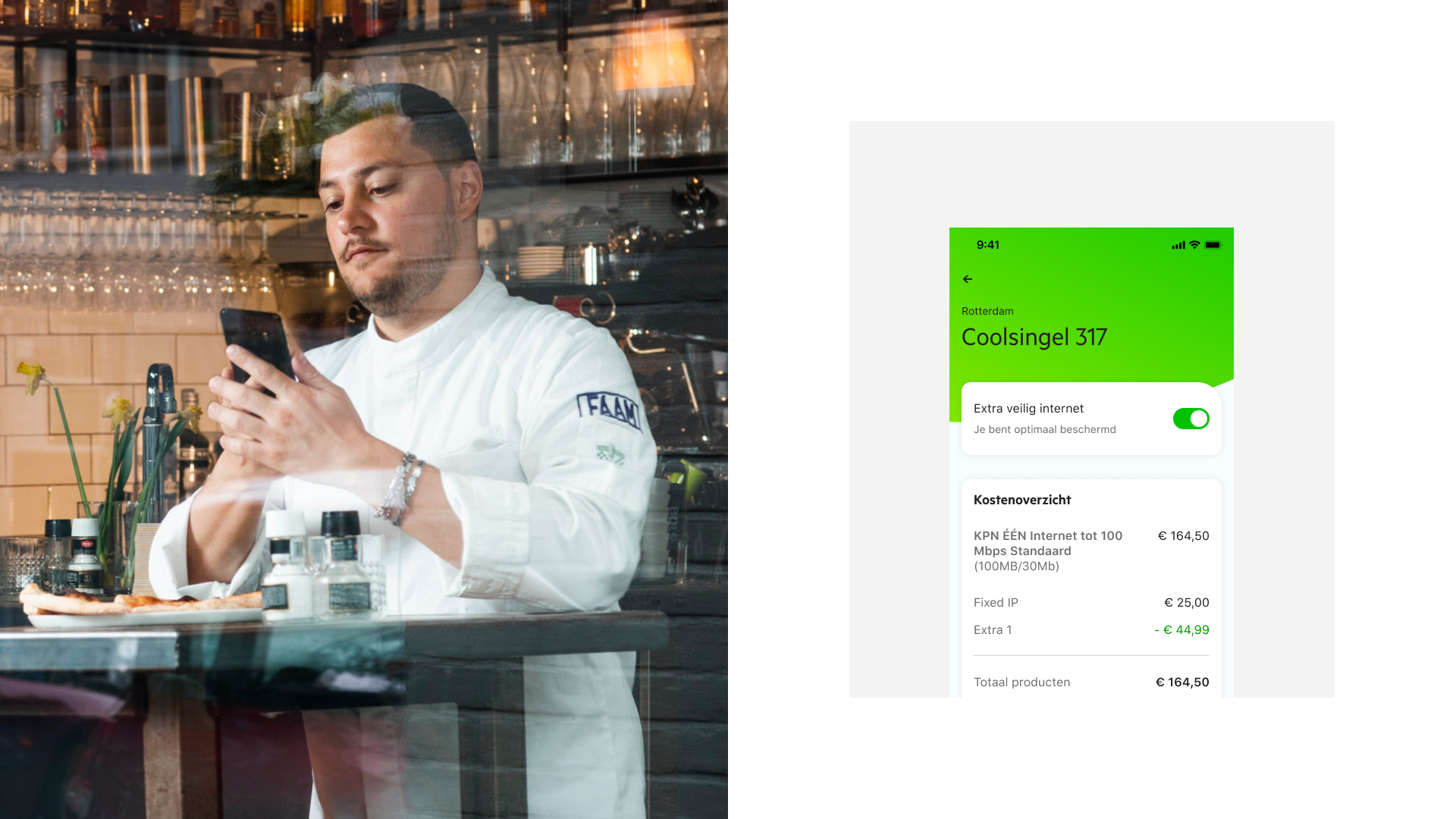This screenshot has height=819, width=1456.
Task: Click the Totaal producten row
Action: 1091,682
